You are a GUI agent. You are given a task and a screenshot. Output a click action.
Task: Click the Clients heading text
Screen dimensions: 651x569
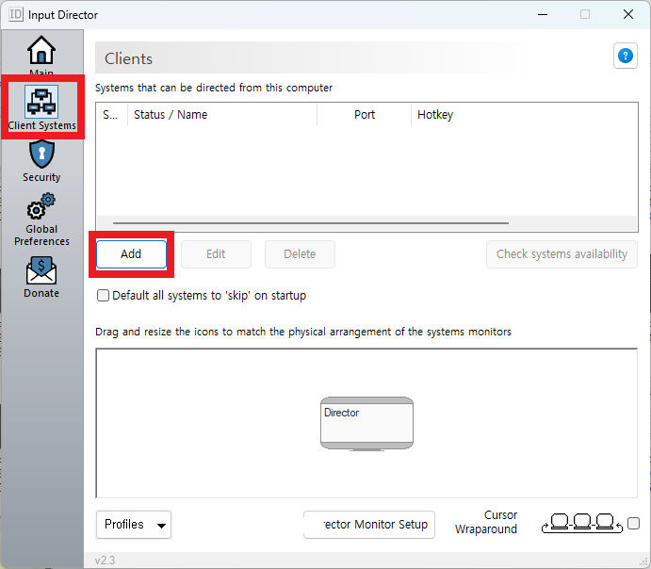click(x=128, y=58)
